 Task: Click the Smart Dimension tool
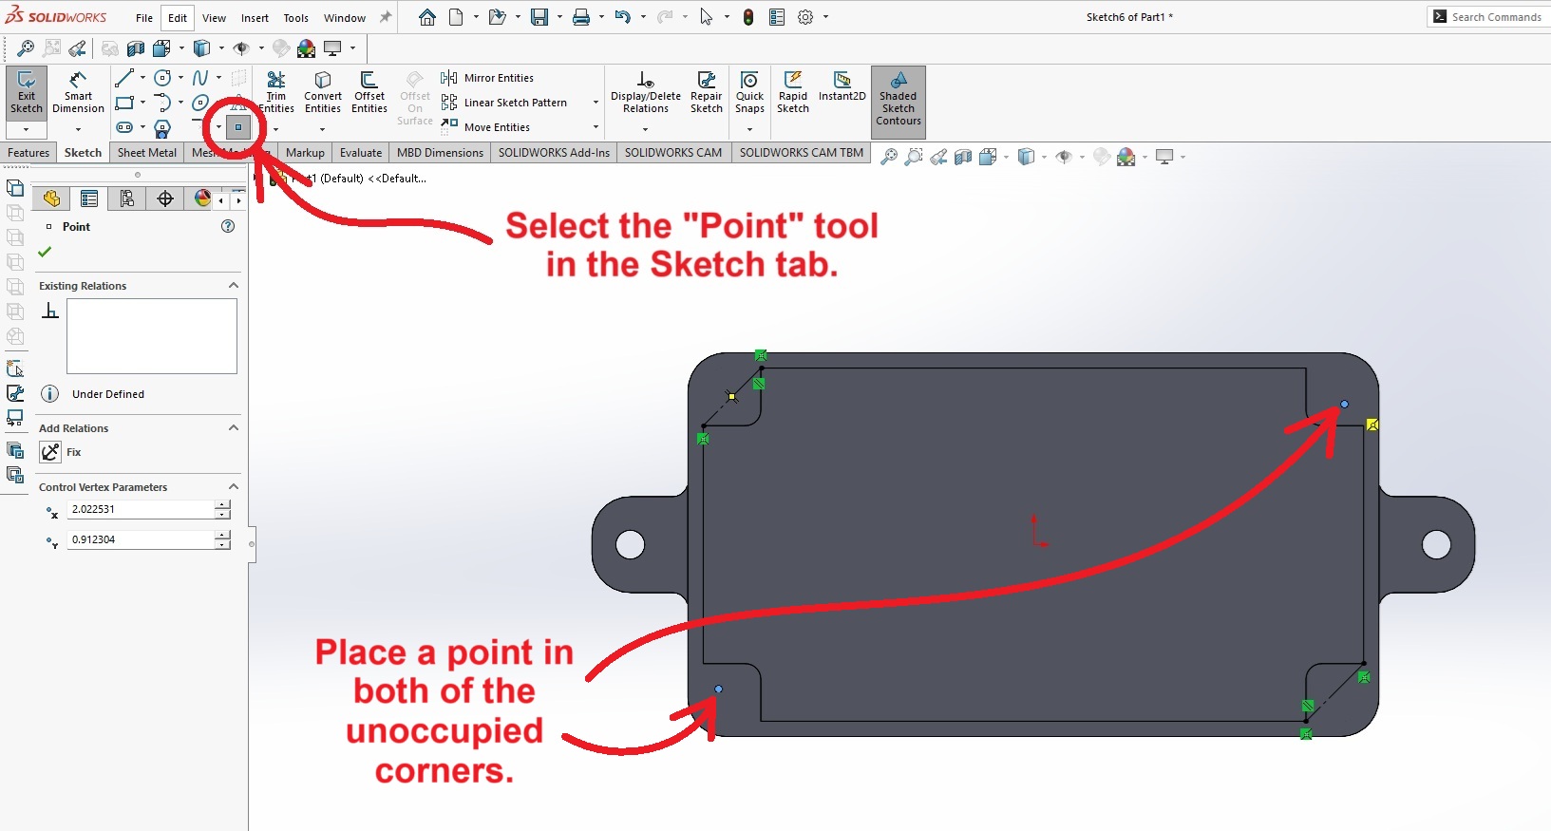[x=78, y=93]
